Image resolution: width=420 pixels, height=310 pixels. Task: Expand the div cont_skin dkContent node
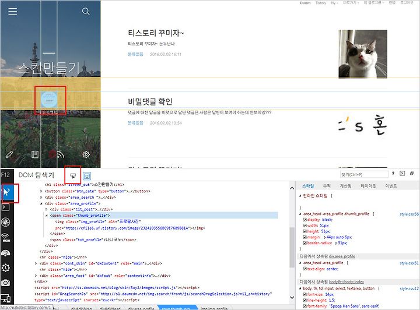pyautogui.click(x=36, y=263)
